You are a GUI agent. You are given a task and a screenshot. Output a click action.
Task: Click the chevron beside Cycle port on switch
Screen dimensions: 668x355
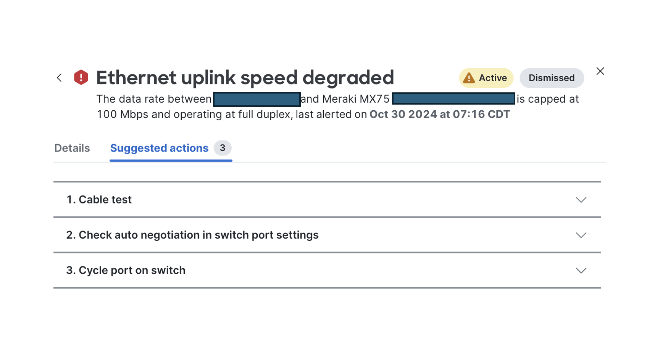click(581, 270)
